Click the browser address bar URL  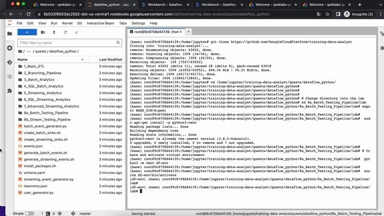156,14
